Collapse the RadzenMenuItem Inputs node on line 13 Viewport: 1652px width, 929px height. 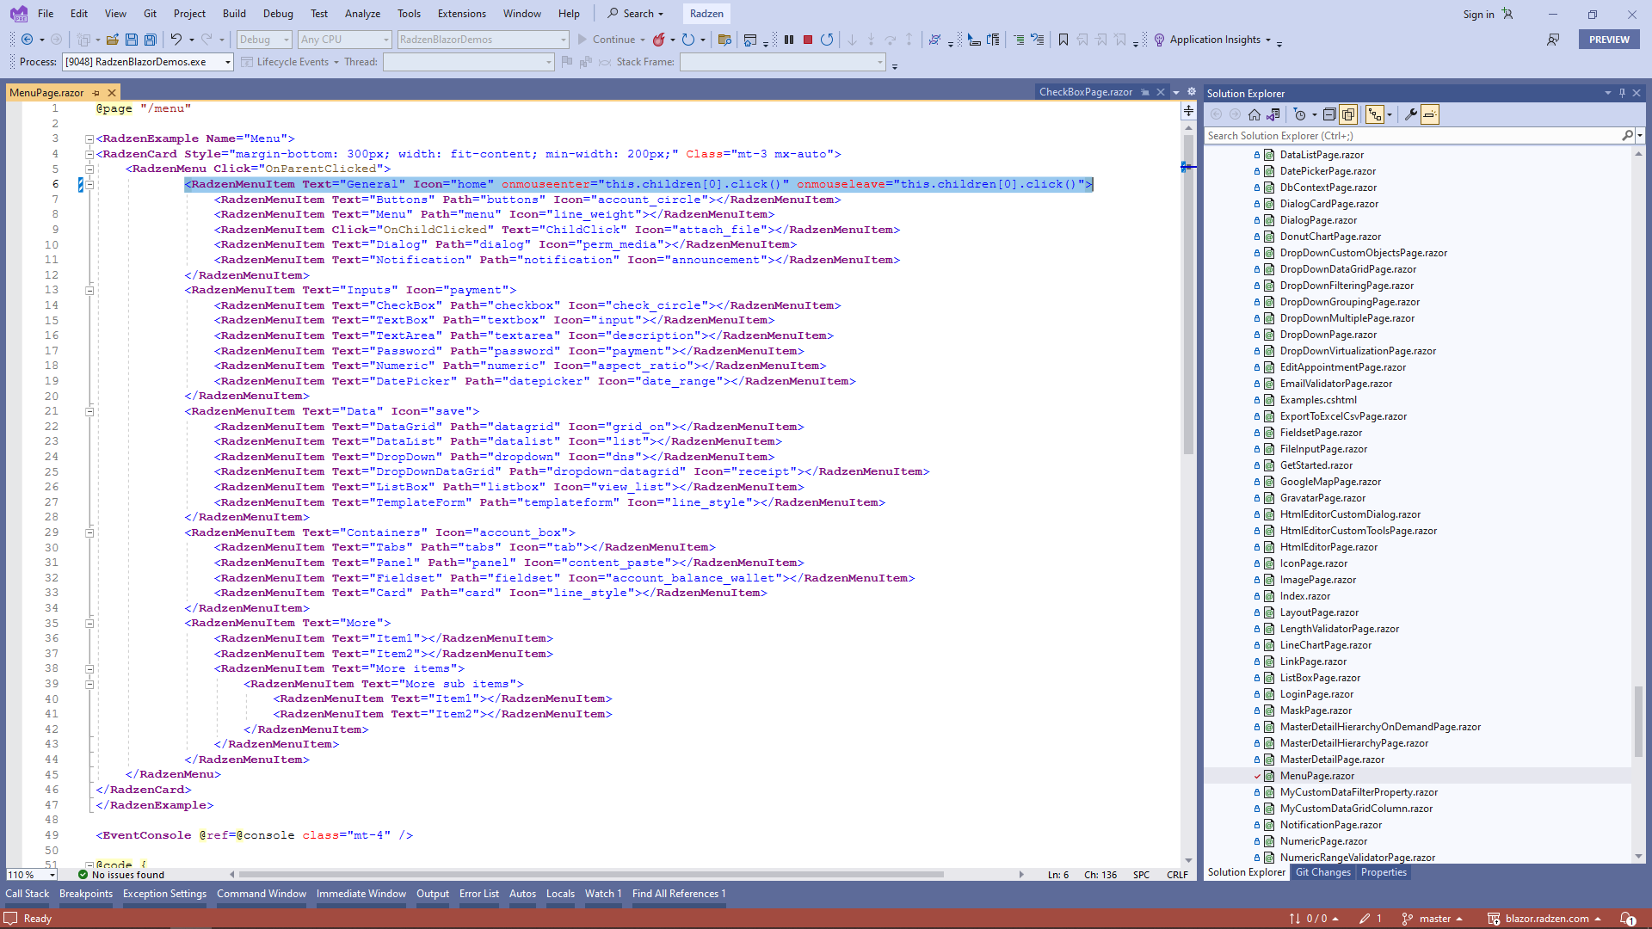[x=89, y=290]
